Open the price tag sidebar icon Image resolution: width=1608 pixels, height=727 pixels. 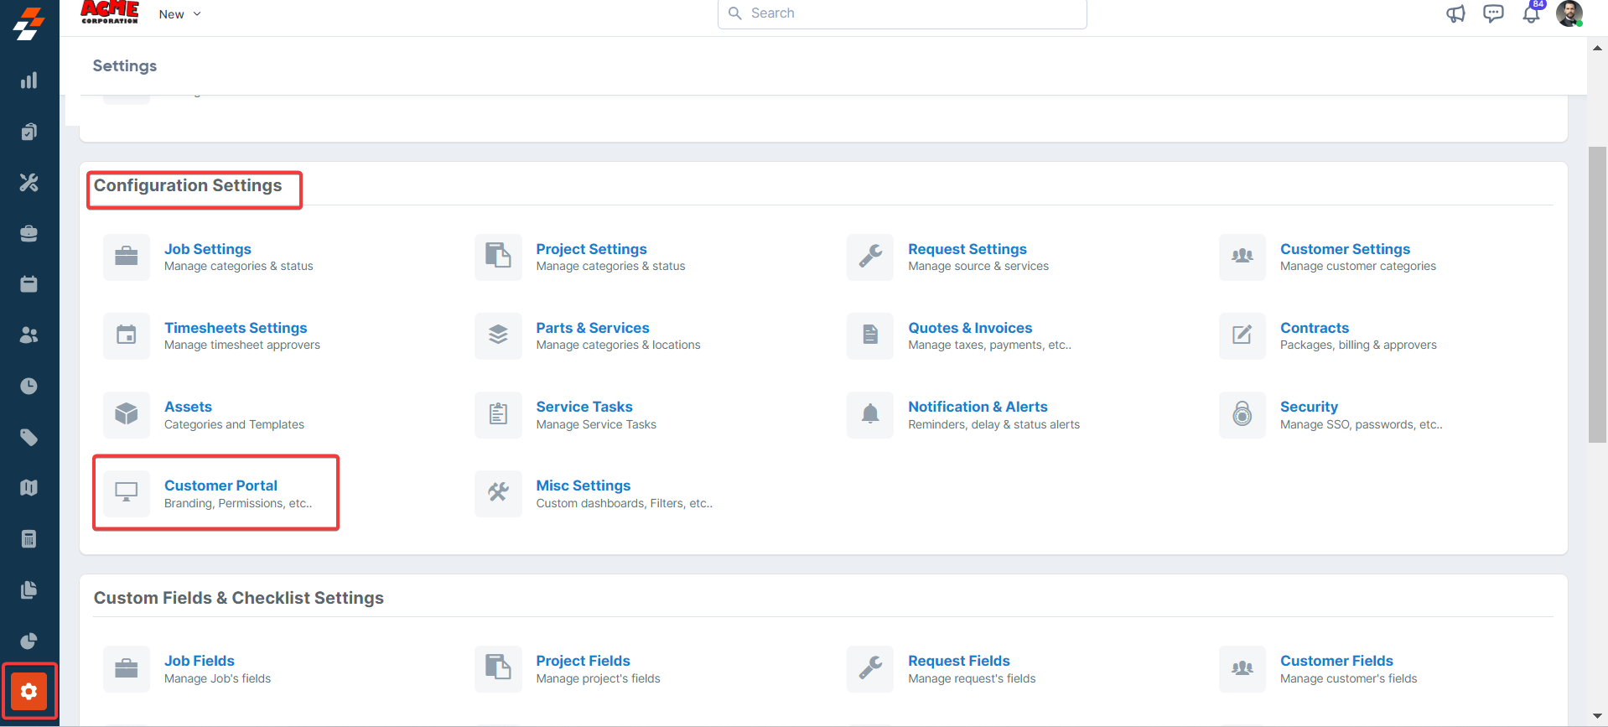tap(29, 437)
